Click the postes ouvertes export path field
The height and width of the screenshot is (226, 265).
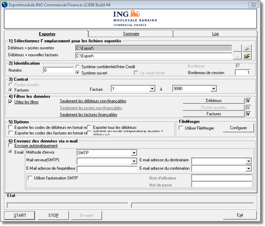click(153, 48)
